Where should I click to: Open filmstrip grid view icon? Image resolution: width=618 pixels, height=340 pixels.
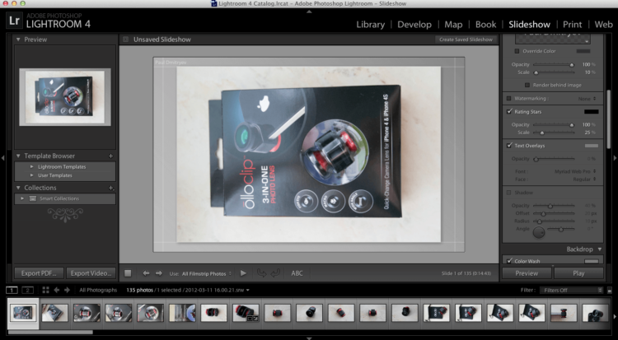point(45,290)
